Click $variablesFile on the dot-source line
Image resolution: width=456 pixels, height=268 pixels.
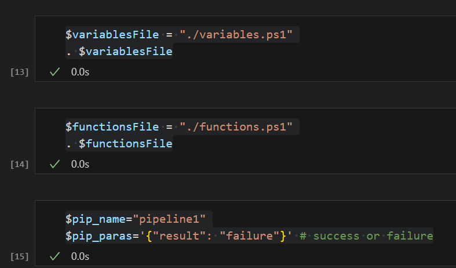click(126, 52)
